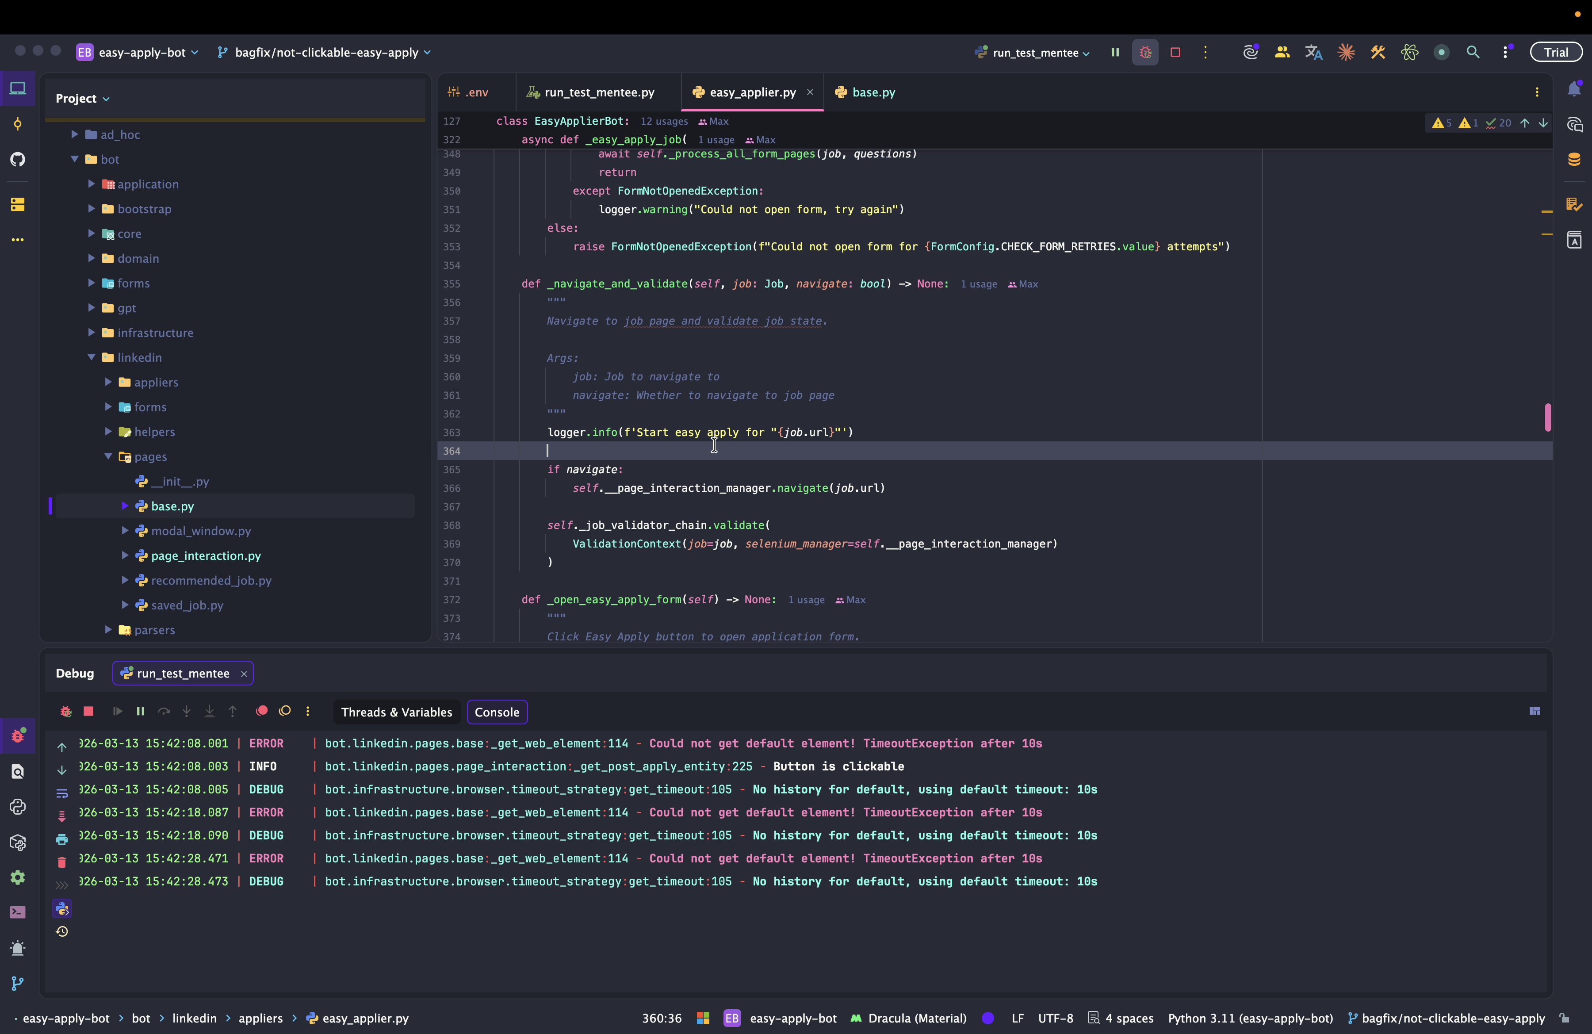Click the Mute Breakpoints icon in debug toolbar
The image size is (1592, 1034).
(x=285, y=711)
